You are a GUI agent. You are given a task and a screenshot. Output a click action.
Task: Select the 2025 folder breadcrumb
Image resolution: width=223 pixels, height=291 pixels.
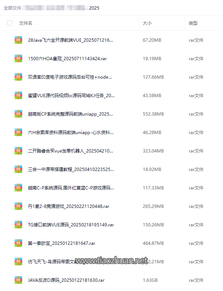pyautogui.click(x=94, y=8)
